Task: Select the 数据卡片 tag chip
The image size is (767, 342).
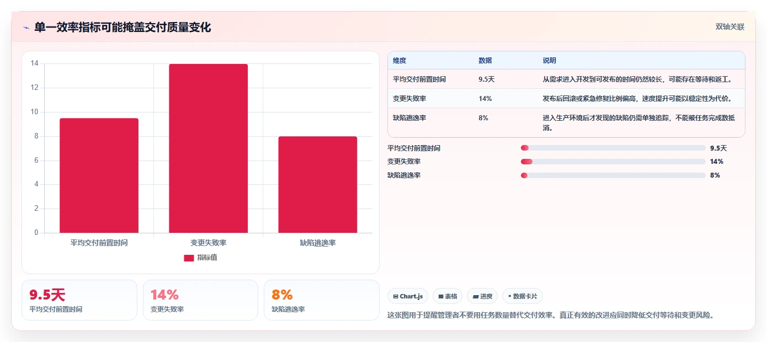Action: (522, 296)
